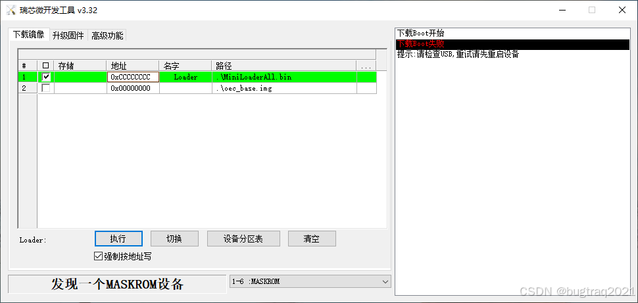Click the 切换 button

pos(174,239)
